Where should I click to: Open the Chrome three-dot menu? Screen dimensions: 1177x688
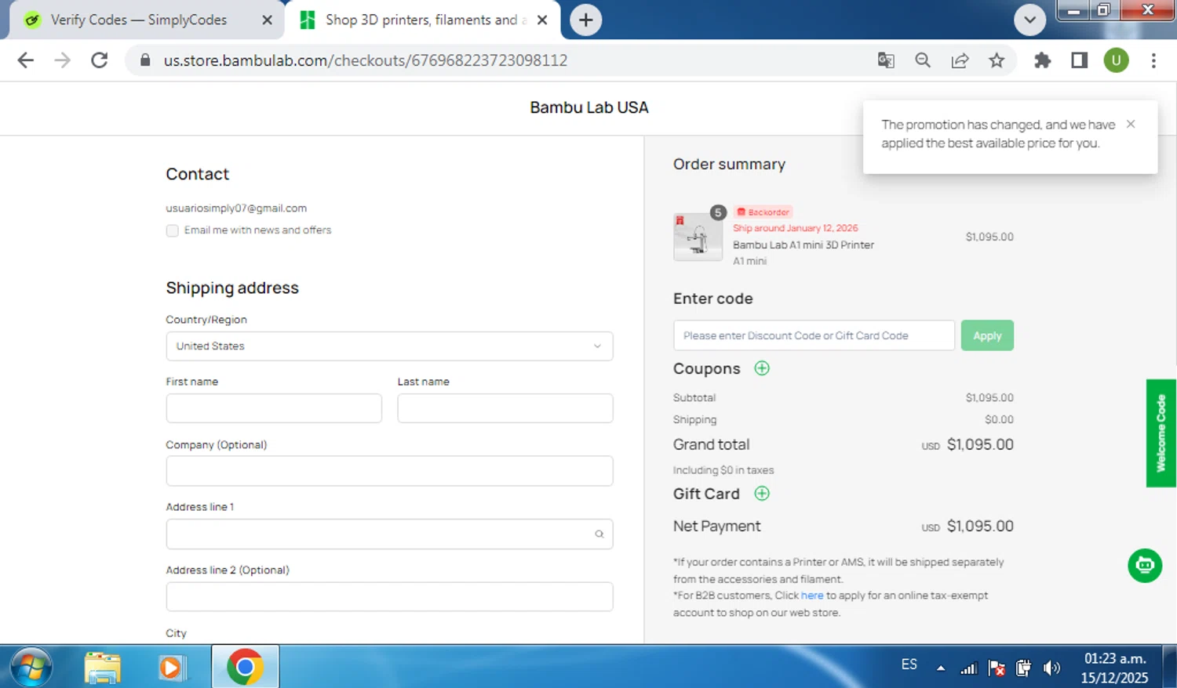1153,60
